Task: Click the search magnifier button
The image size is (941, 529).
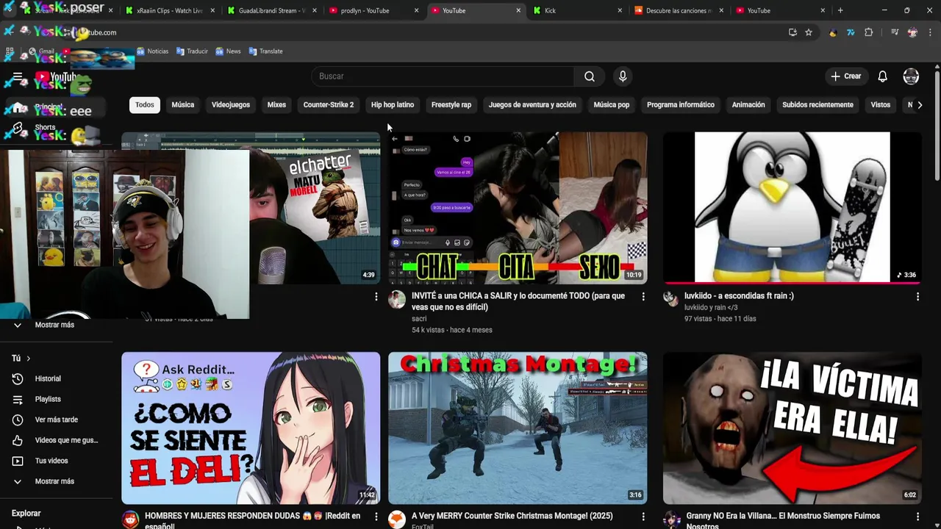Action: click(590, 76)
